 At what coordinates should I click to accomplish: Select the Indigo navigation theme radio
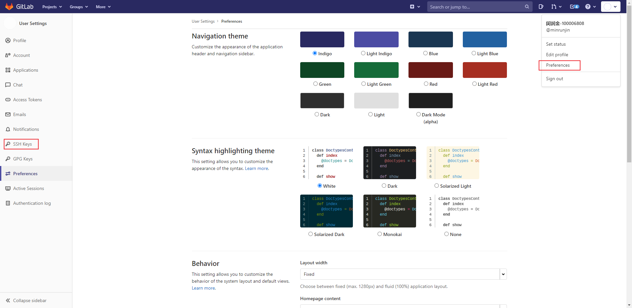coord(315,53)
